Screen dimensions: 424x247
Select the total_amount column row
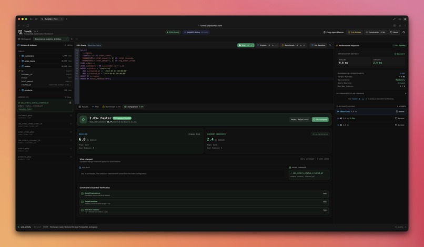[x=45, y=81]
